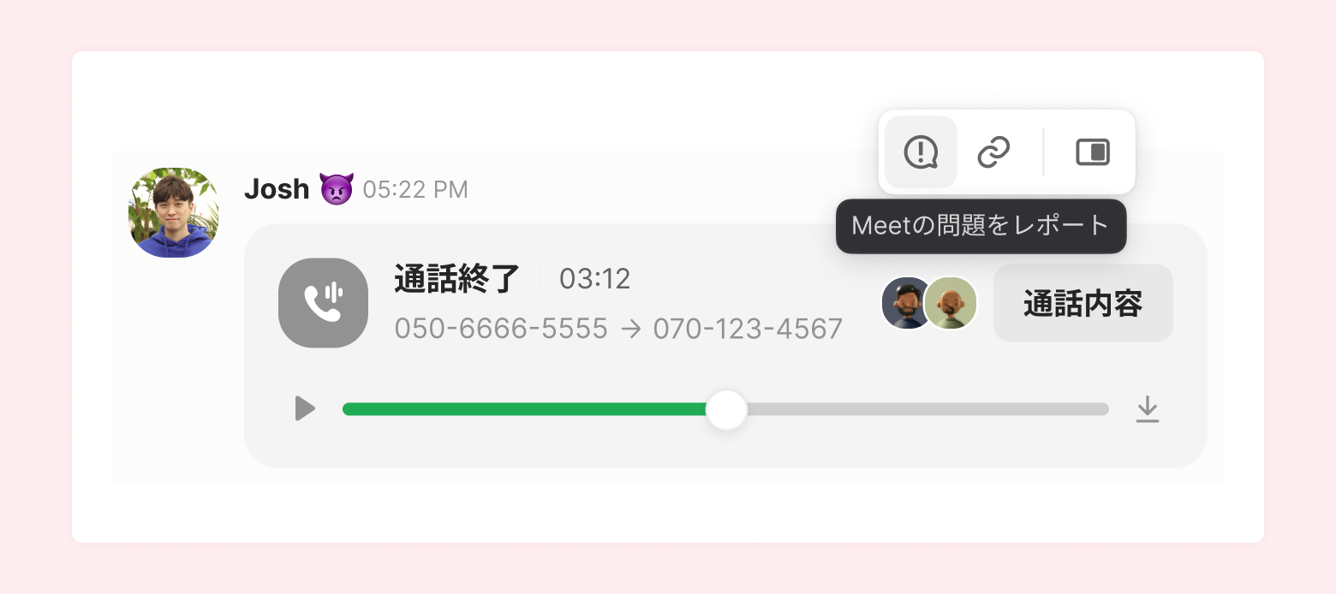Click the grey phone call icon
The image size is (1336, 594).
point(323,303)
